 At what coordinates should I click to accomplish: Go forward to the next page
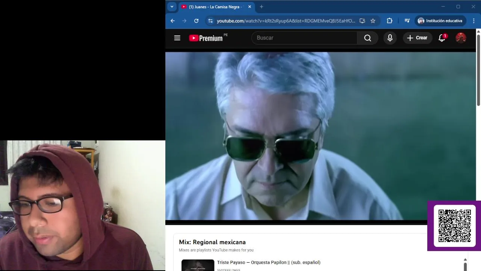[x=184, y=21]
